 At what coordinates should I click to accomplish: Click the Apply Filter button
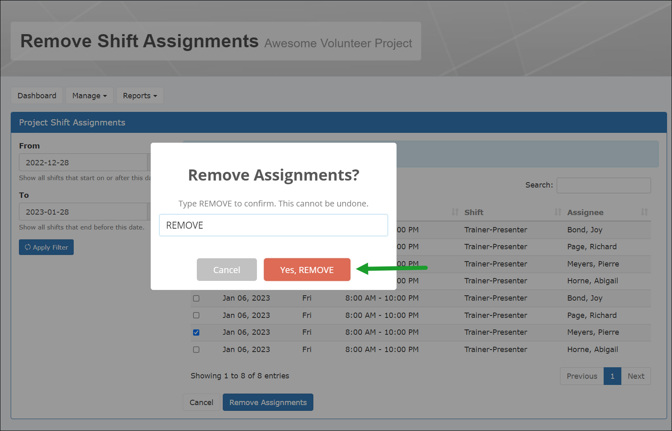pyautogui.click(x=46, y=247)
